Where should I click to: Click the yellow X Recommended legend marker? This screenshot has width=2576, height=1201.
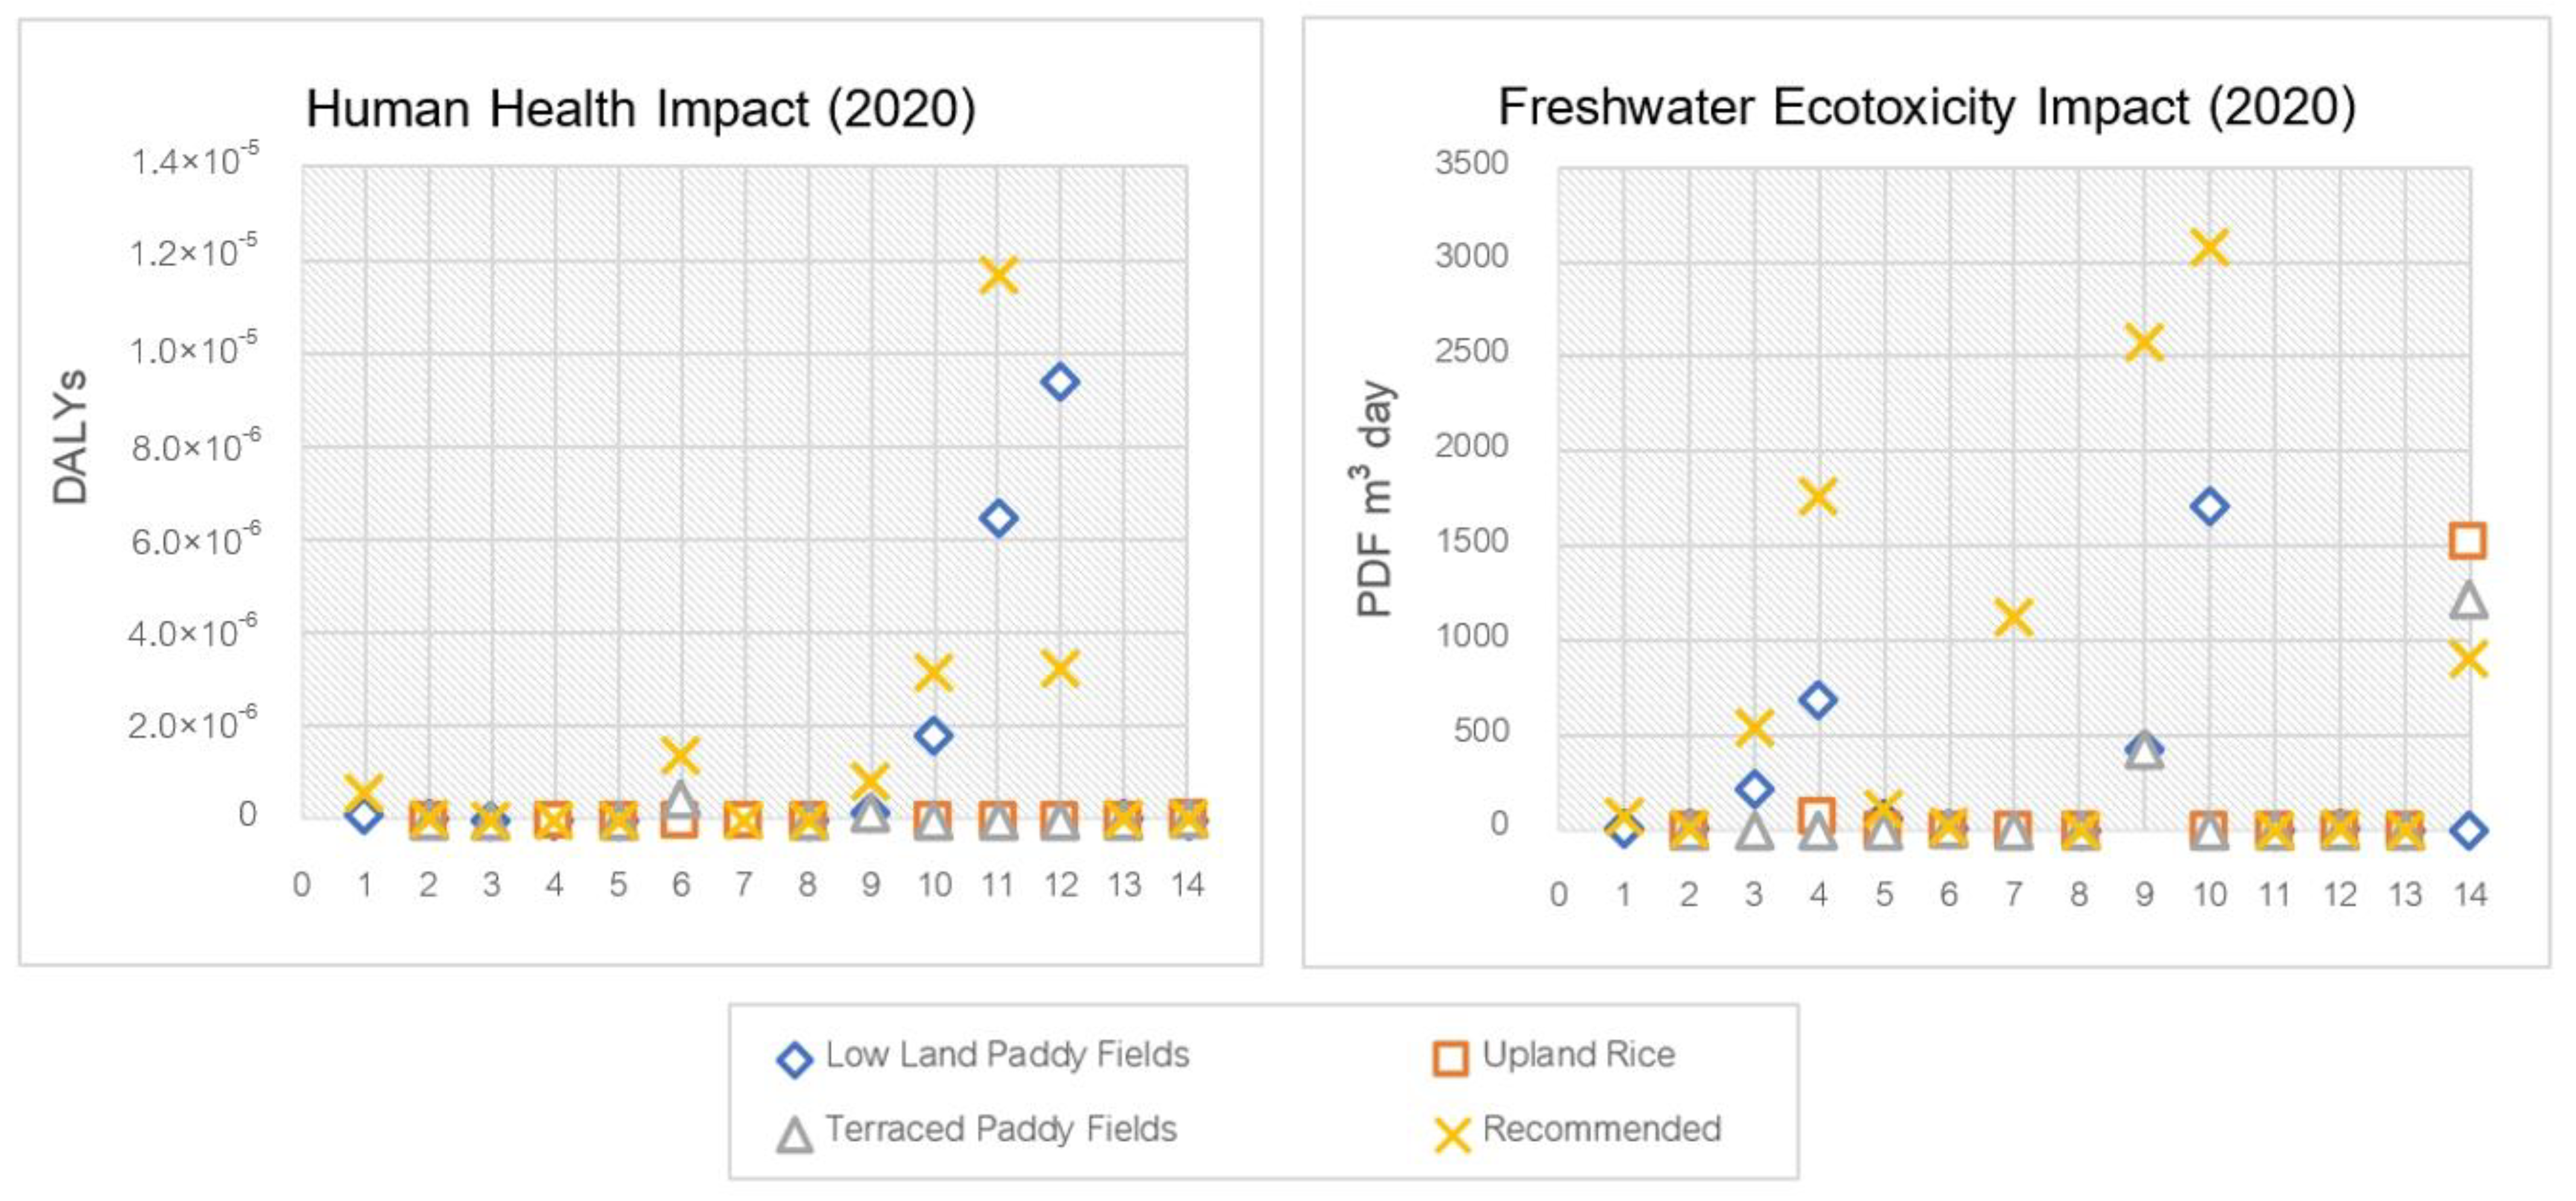tap(1452, 1134)
